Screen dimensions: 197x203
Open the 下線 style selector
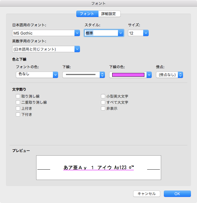(x=102, y=75)
